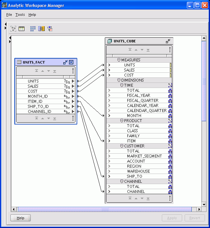Viewport: 210px width, 228px height.
Task: Click hierarchy icon on SHIP_TO row
Action: pyautogui.click(x=170, y=176)
